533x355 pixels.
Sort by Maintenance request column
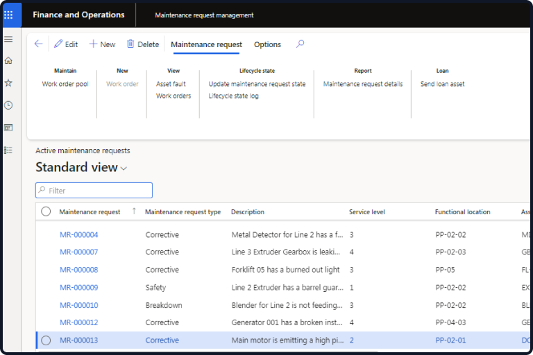point(90,212)
